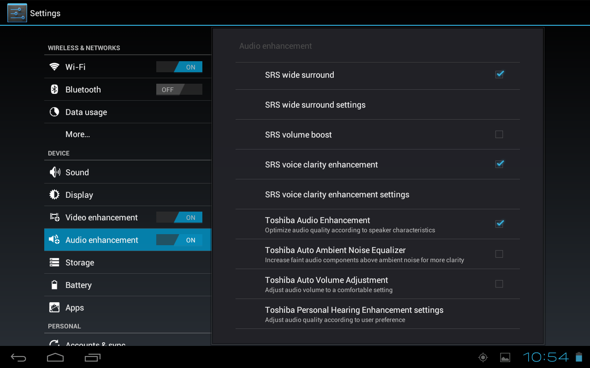Uncheck SRS wide surround checkbox

(x=499, y=75)
